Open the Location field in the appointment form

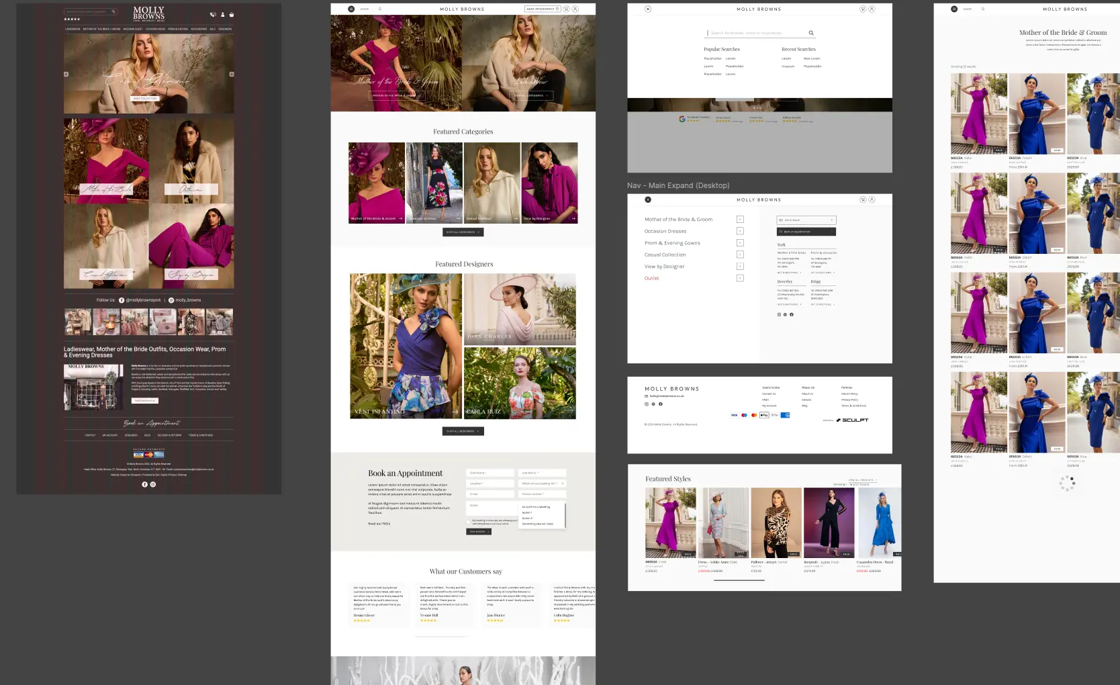[490, 484]
